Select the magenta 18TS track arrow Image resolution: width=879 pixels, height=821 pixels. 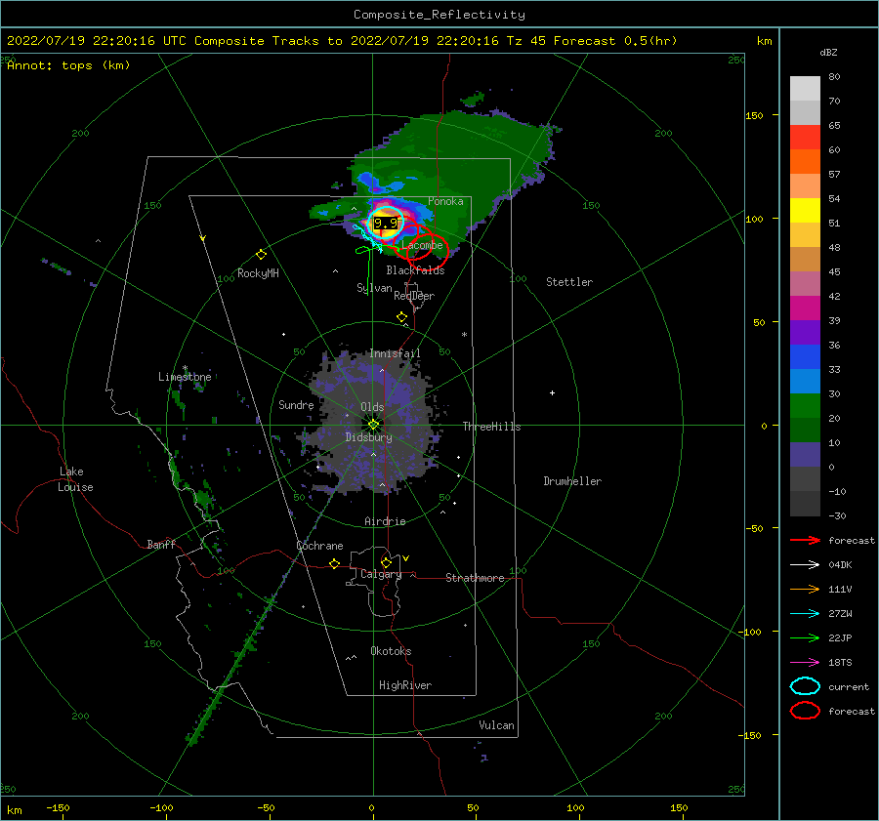pos(805,663)
